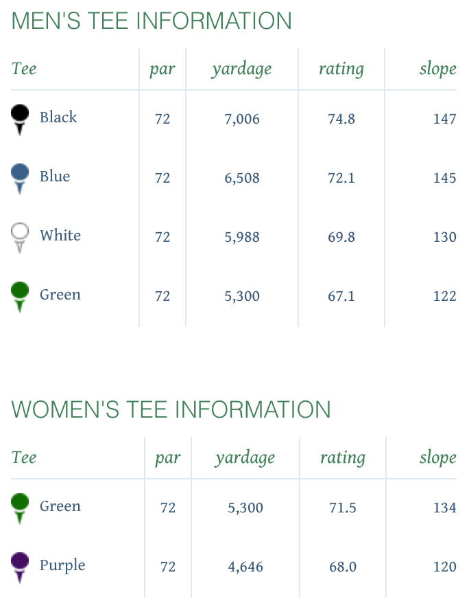The height and width of the screenshot is (599, 469).
Task: Click the black tee icon
Action: 20,120
